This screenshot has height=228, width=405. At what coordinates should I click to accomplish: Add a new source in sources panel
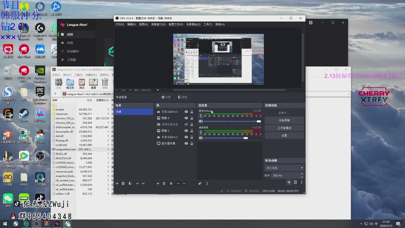pyautogui.click(x=158, y=183)
